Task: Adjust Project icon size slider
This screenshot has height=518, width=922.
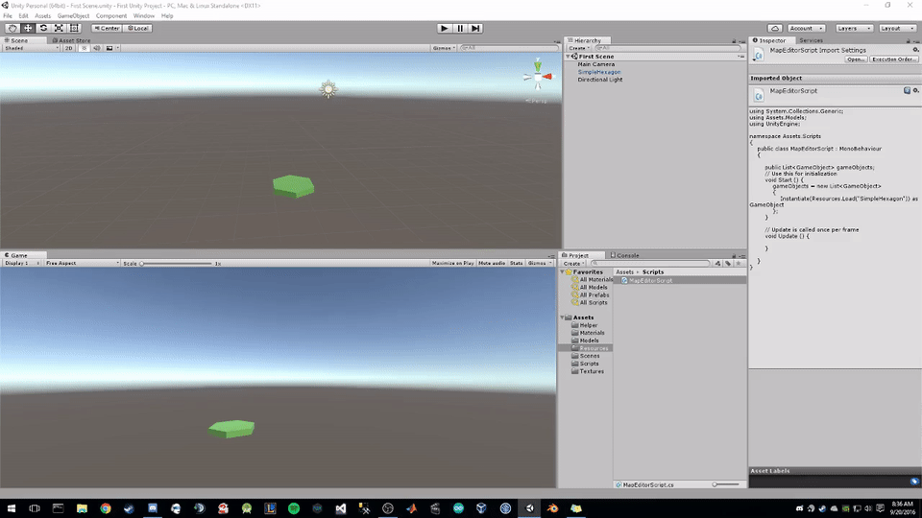Action: coord(726,484)
